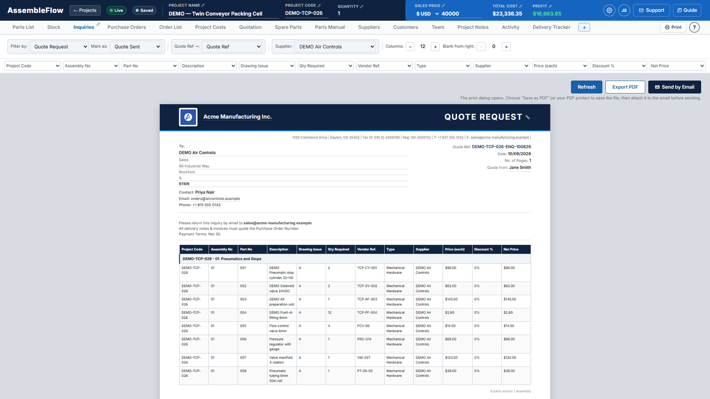710x399 pixels.
Task: Increase Blank from right with plus
Action: (506, 47)
